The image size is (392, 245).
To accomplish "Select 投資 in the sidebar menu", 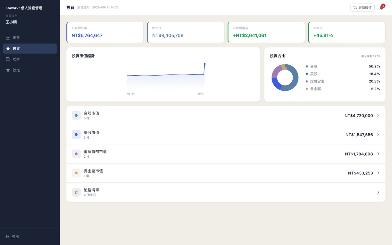I will [30, 48].
